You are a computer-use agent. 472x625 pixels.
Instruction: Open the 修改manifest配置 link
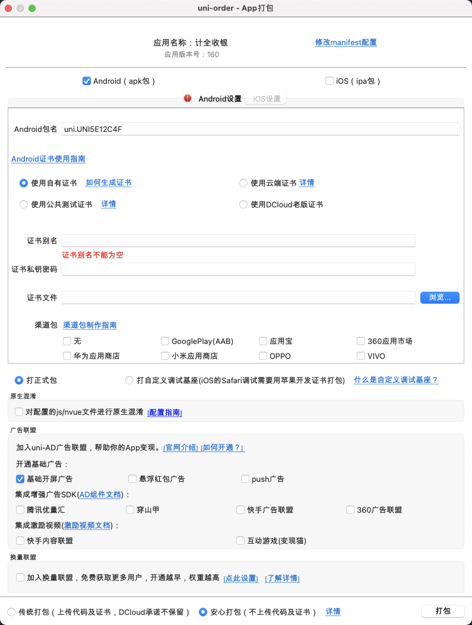pyautogui.click(x=346, y=43)
